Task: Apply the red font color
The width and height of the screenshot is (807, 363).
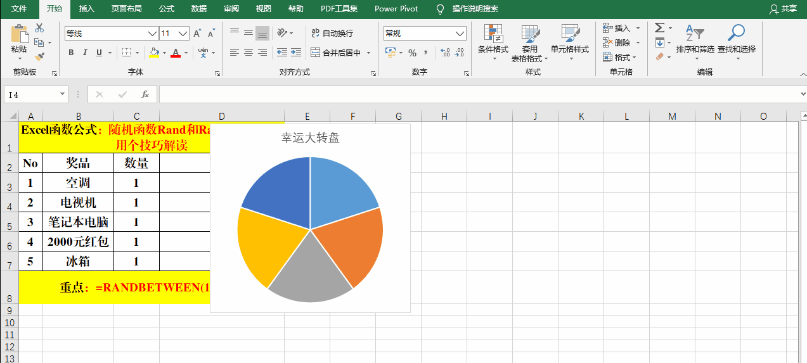Action: 176,53
